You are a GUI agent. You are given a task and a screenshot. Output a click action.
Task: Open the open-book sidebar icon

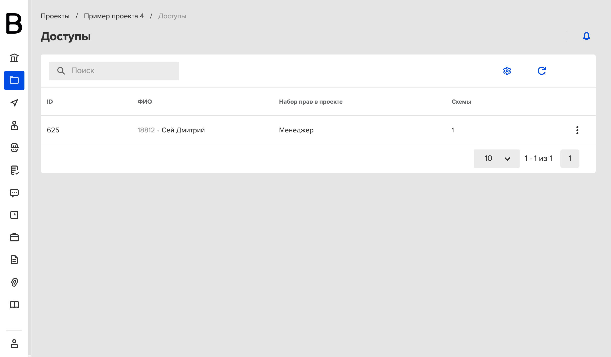[14, 305]
